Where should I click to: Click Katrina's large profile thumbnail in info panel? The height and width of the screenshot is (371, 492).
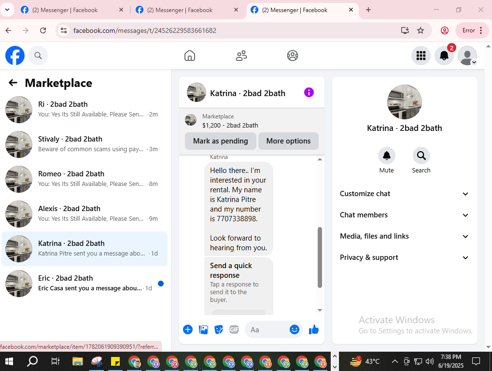click(405, 102)
